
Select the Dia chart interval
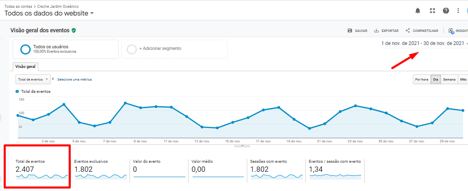[x=436, y=79]
